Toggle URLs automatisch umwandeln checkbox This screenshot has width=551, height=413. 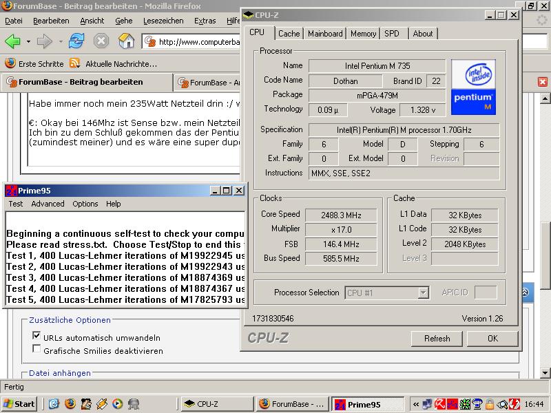(x=37, y=335)
